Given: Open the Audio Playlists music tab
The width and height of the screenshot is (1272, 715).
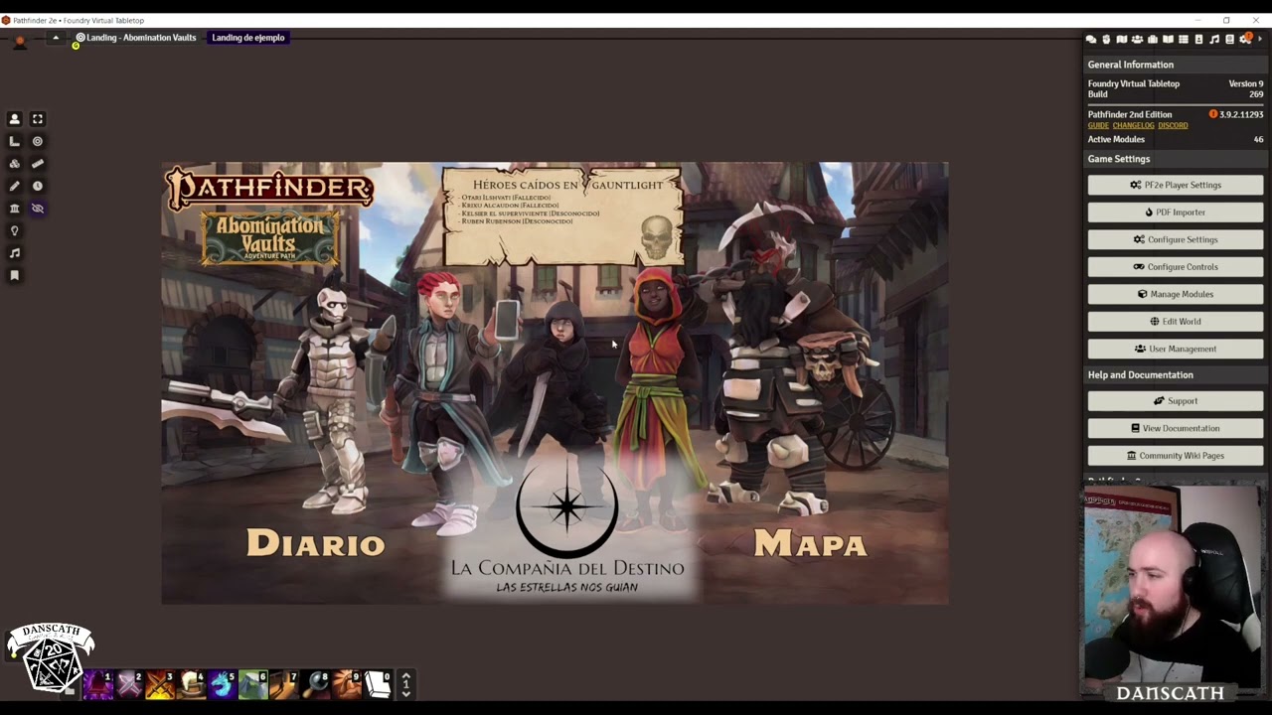Looking at the screenshot, I should [x=1214, y=39].
